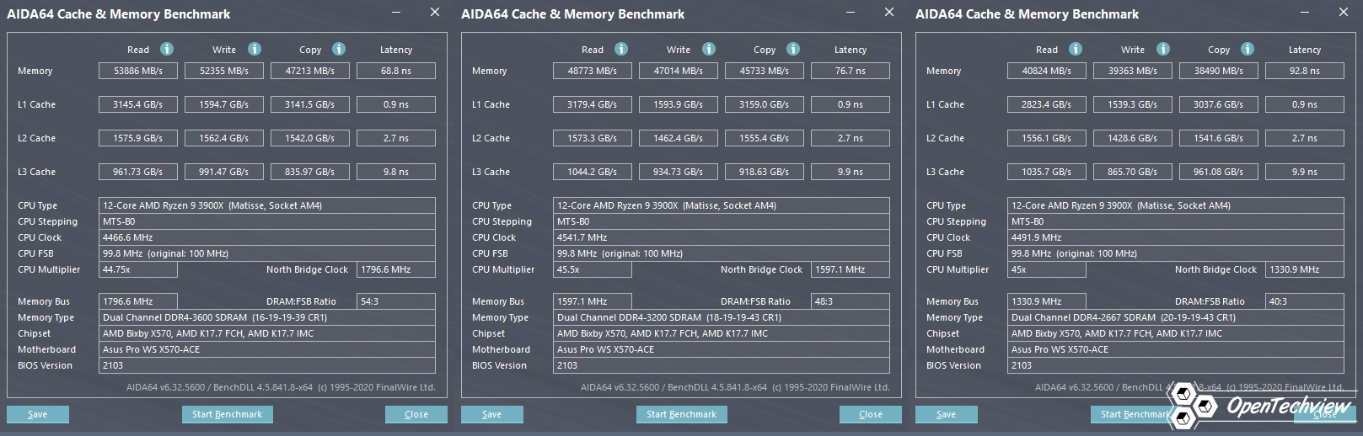
Task: Click Read info icon in left window
Action: [x=167, y=49]
